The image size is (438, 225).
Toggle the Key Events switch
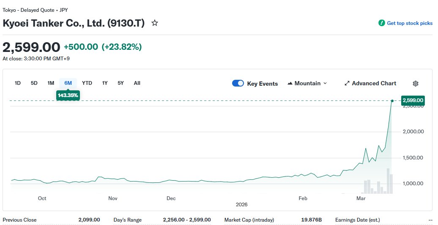point(238,83)
